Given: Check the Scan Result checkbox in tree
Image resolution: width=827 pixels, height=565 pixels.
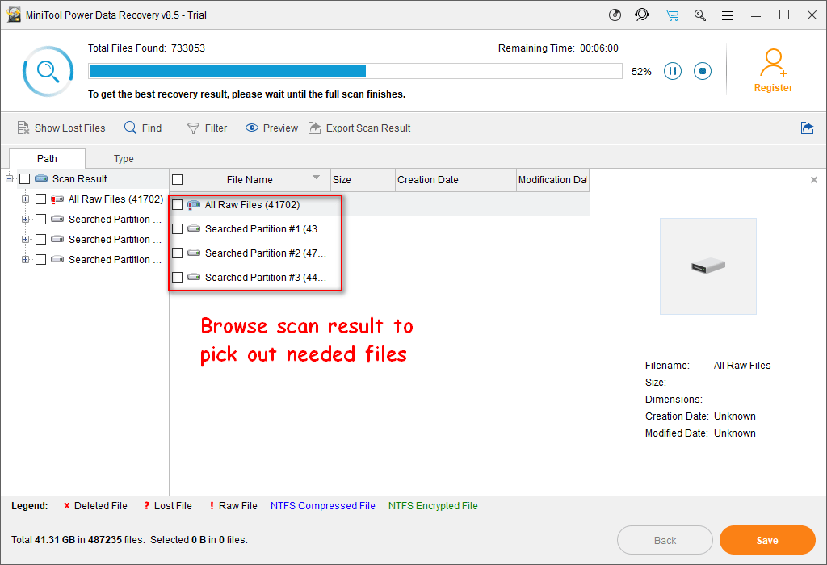Looking at the screenshot, I should pos(25,179).
